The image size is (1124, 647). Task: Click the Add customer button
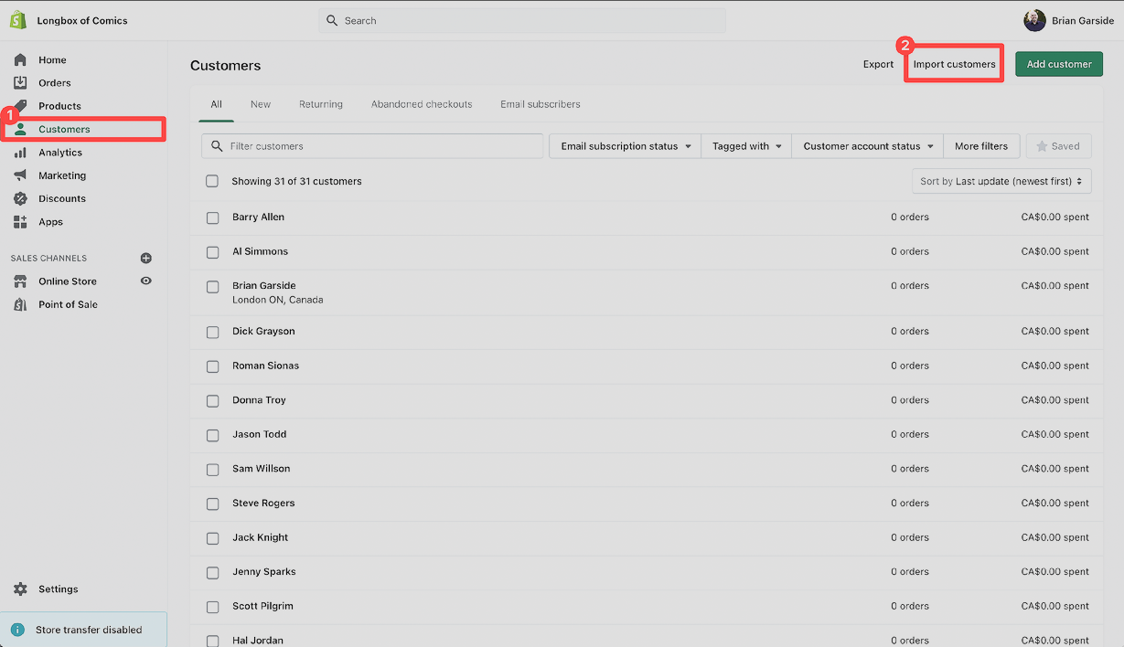point(1059,64)
